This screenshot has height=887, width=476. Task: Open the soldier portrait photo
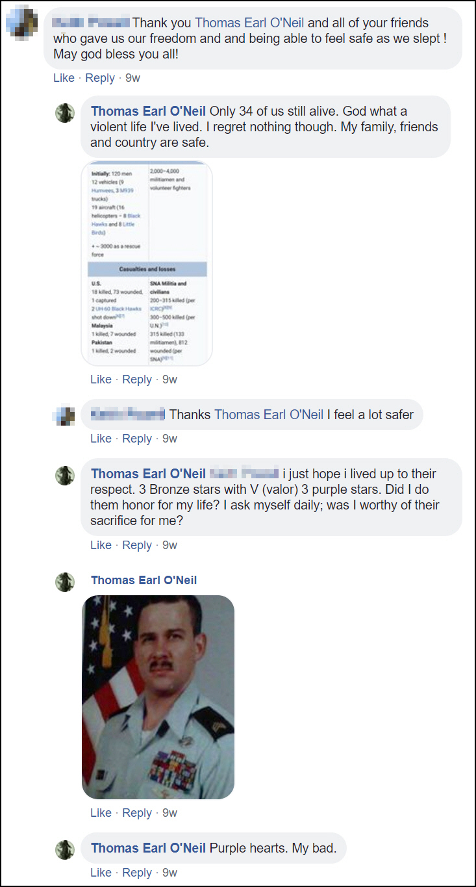point(158,697)
